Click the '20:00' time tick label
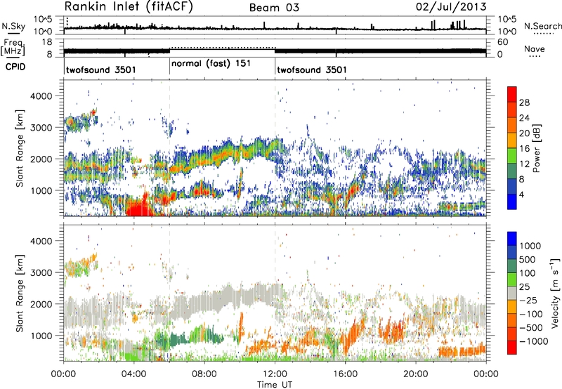562x389 pixels. [416, 374]
